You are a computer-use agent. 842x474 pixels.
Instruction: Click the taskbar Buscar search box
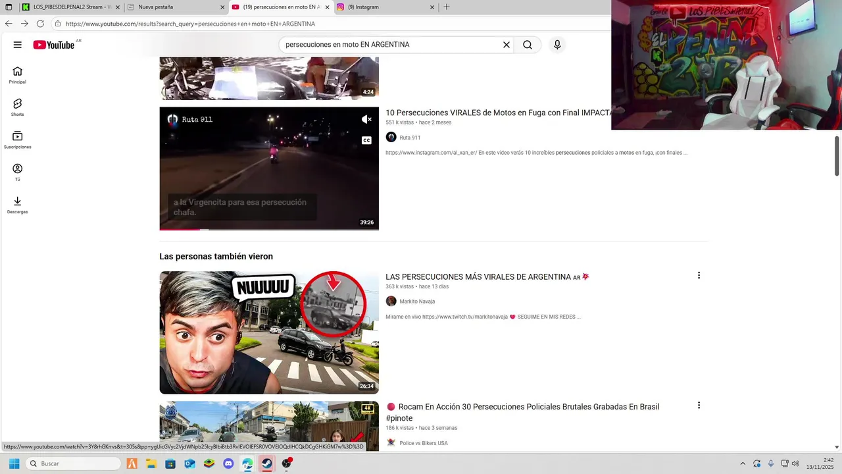(x=73, y=463)
